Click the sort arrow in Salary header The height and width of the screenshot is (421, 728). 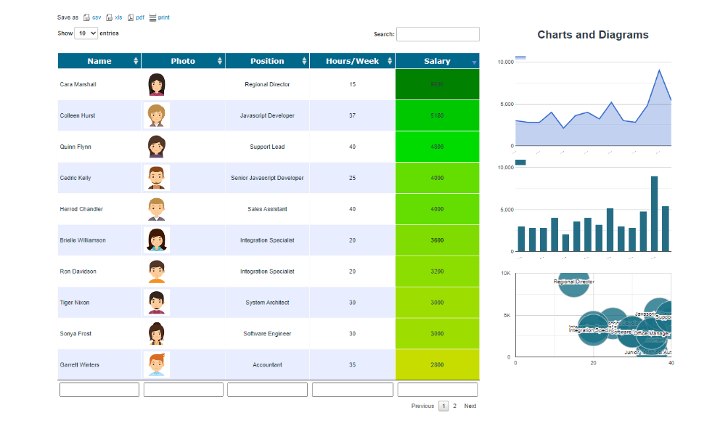474,62
